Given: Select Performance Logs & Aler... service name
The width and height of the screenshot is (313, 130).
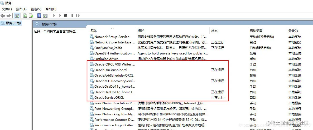Looking at the screenshot, I should click(114, 125).
